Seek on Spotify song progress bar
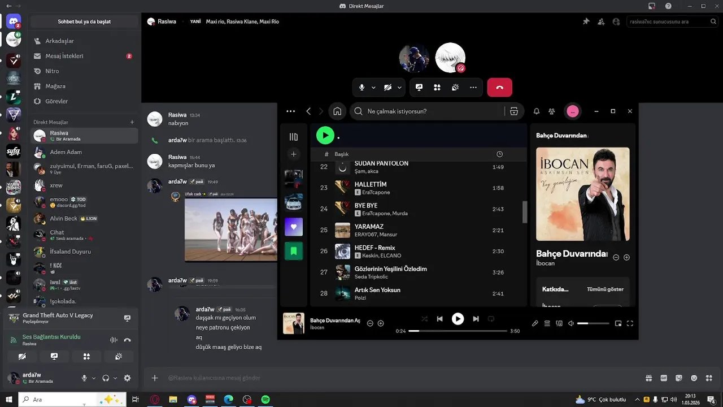723x407 pixels. tap(458, 331)
